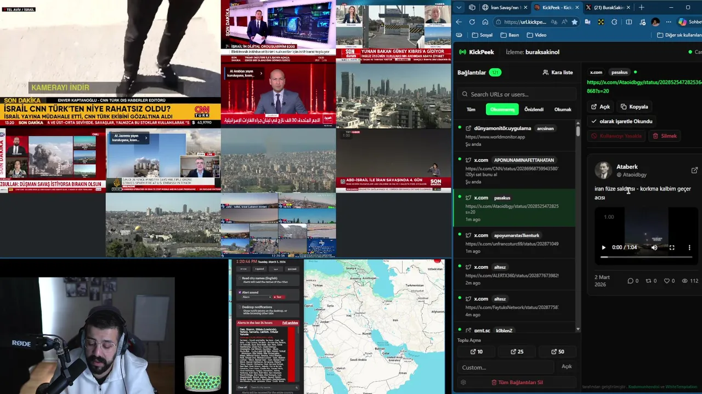Select the Önizlendi filter tab
Viewport: 702px width, 394px height.
pos(534,109)
